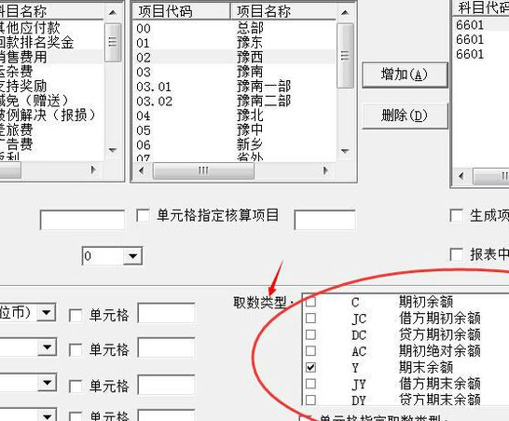Select project row 04 豫北
509x421 pixels.
(234, 115)
